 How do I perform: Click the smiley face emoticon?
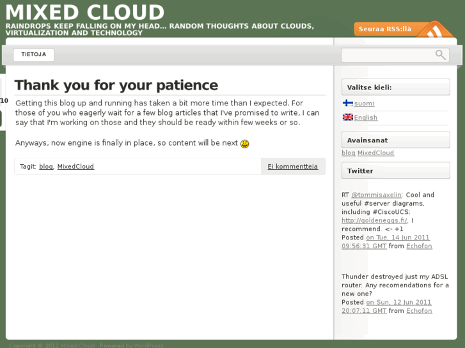244,144
